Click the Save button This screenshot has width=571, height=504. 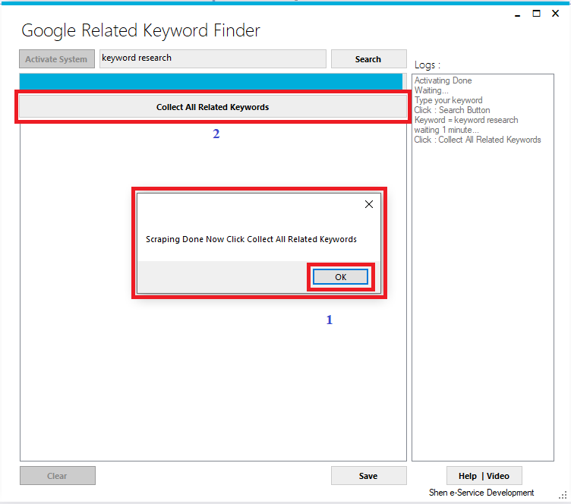[x=368, y=476]
